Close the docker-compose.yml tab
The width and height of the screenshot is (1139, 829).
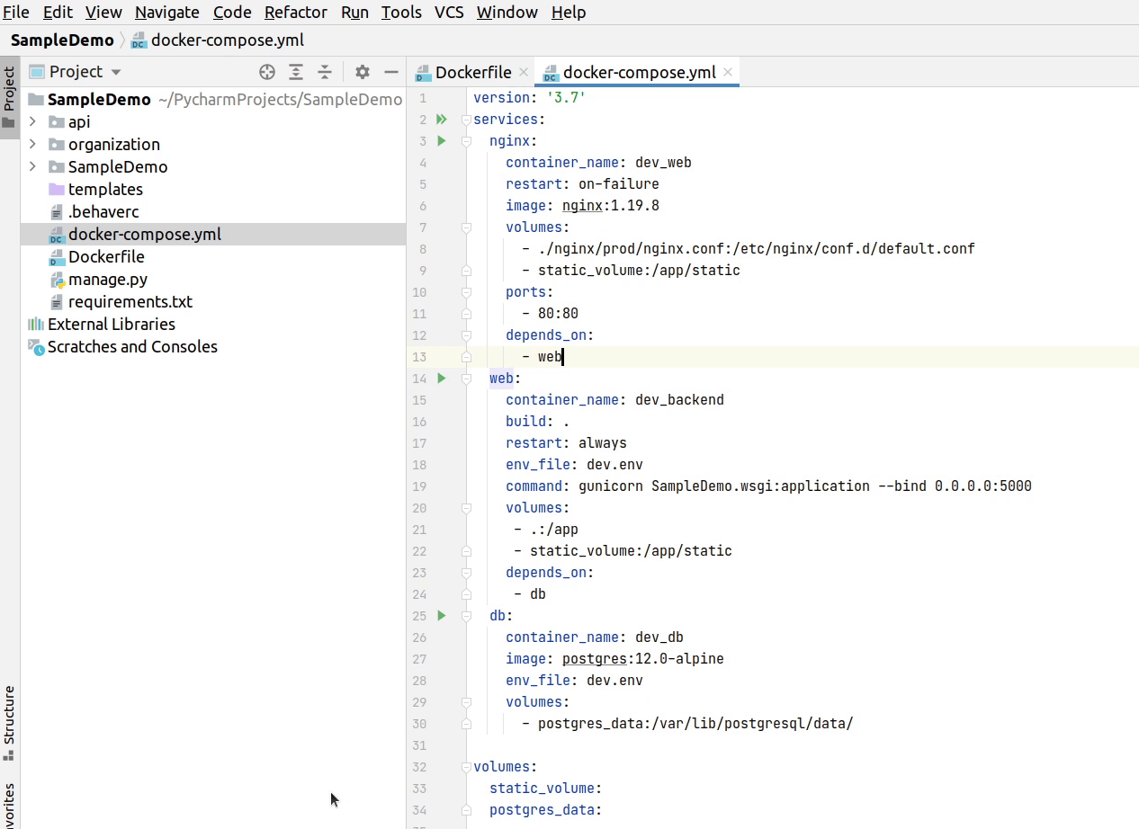tap(728, 72)
